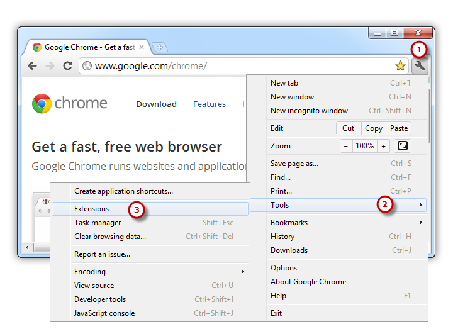453x329 pixels.
Task: Increase zoom with the plus button
Action: point(383,146)
